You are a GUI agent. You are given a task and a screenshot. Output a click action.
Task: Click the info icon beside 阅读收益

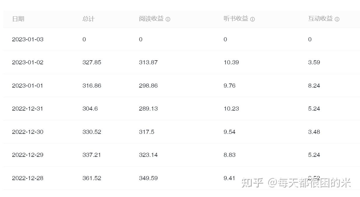168,19
